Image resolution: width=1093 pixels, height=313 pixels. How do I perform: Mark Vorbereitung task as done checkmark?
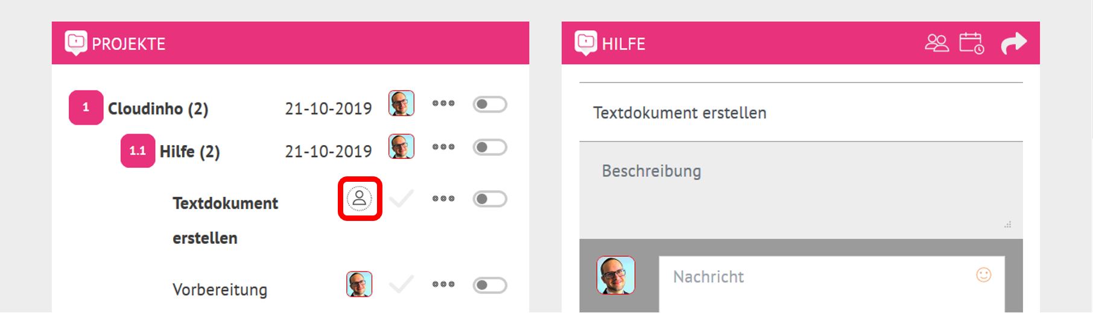[x=401, y=284]
